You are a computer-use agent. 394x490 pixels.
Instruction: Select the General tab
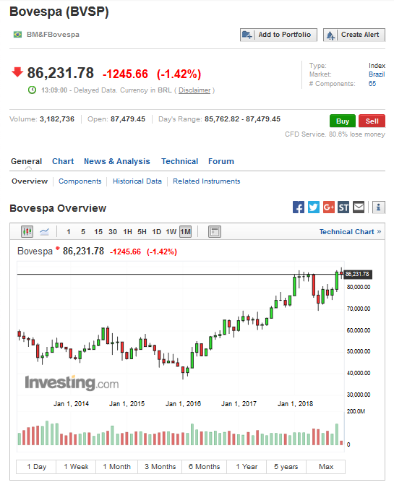26,161
